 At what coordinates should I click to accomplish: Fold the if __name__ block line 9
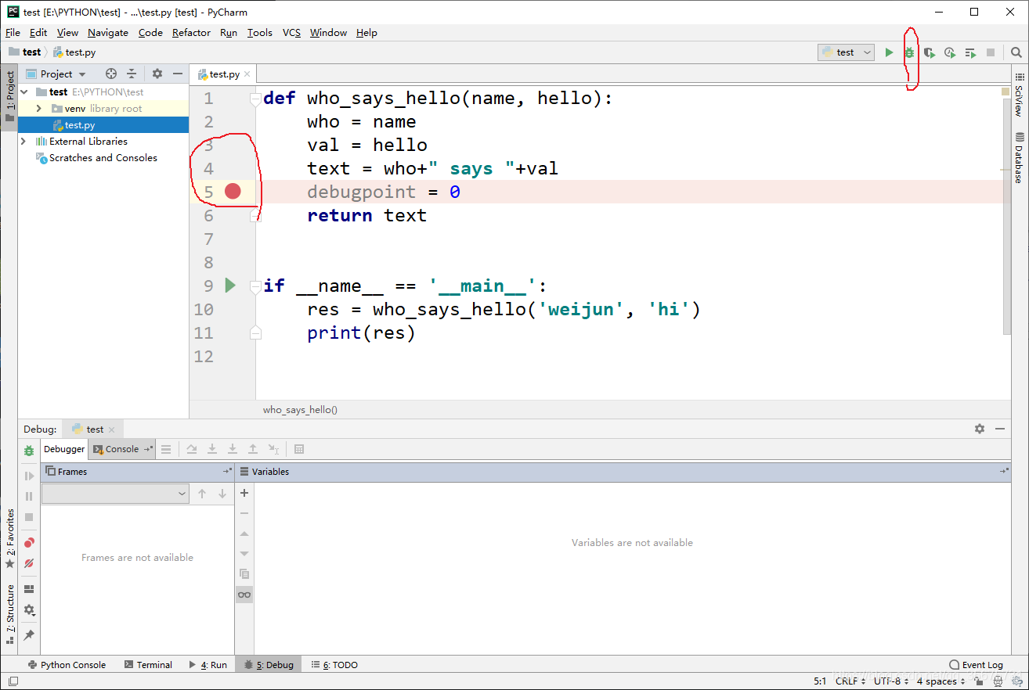click(x=255, y=286)
